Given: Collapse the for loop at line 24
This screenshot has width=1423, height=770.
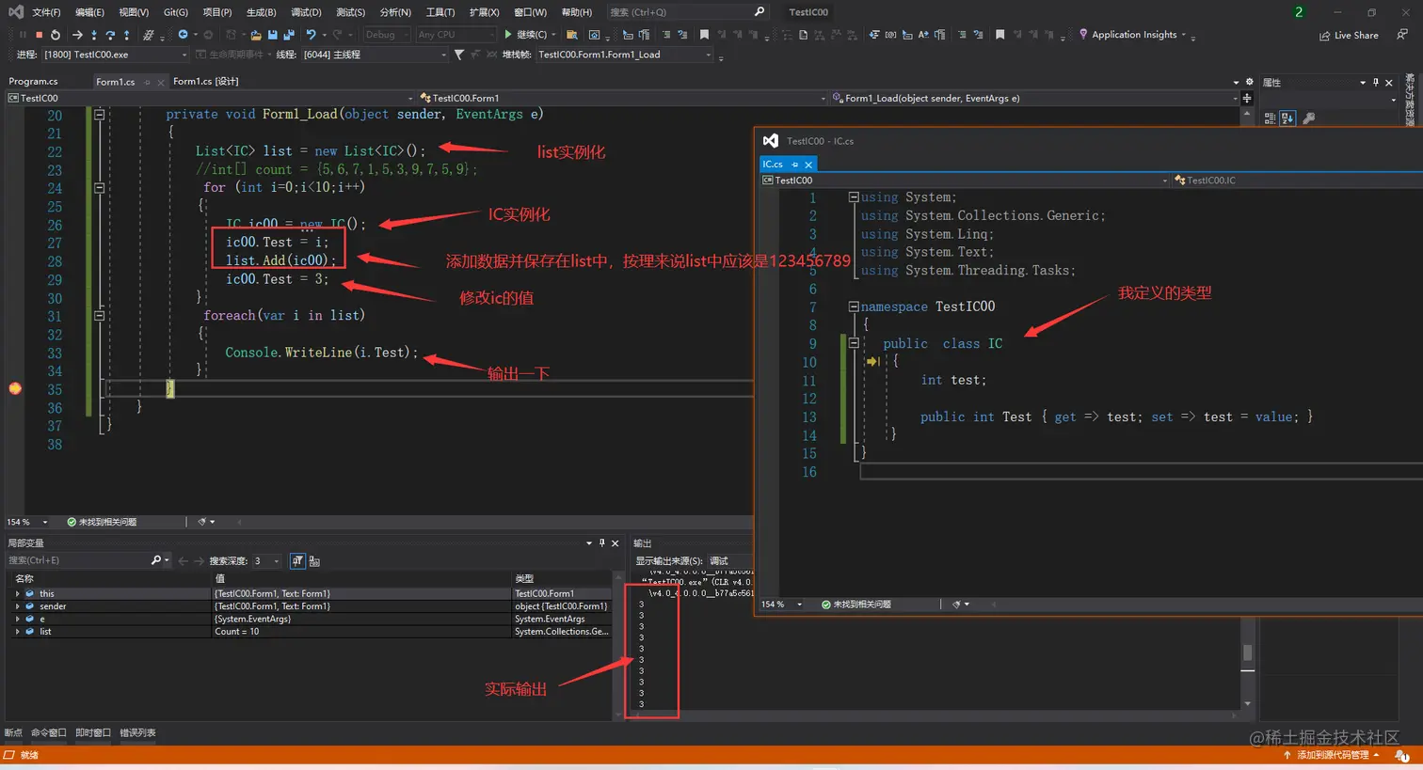Looking at the screenshot, I should pos(99,187).
